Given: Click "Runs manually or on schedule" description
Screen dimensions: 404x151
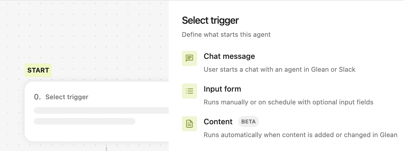Looking at the screenshot, I should pyautogui.click(x=289, y=102).
